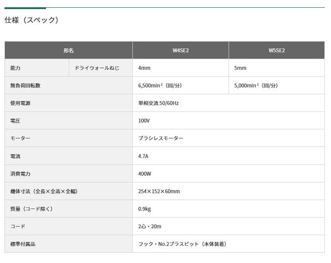331x263 pixels.
Task: Click the 機体寸法（全長×全高×全幅） label
Action: pos(68,191)
